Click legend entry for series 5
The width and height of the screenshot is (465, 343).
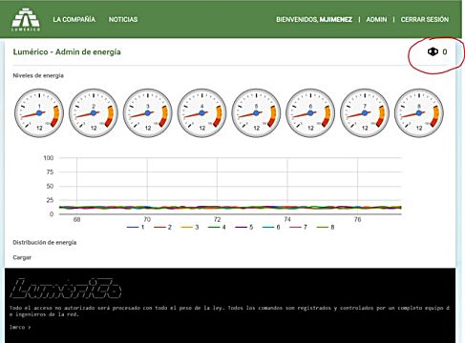244,227
